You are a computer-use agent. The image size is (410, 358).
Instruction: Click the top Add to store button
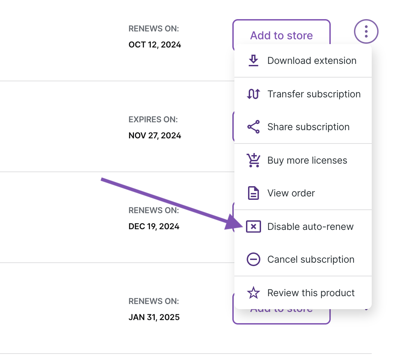[x=281, y=35]
